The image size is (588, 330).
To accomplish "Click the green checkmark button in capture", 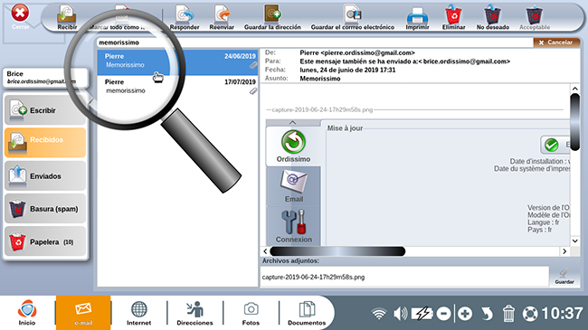I will coord(552,145).
